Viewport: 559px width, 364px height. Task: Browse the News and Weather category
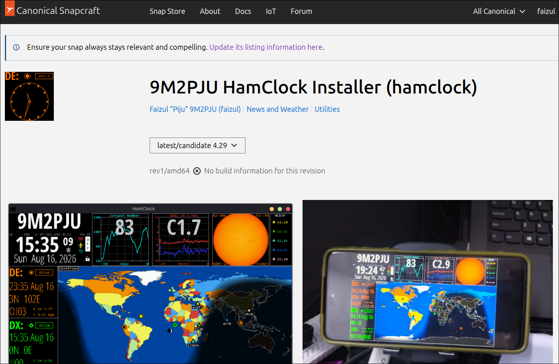278,109
